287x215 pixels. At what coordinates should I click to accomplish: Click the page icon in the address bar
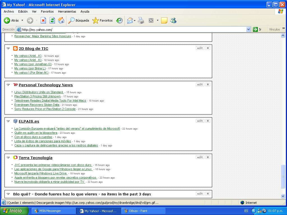19,29
